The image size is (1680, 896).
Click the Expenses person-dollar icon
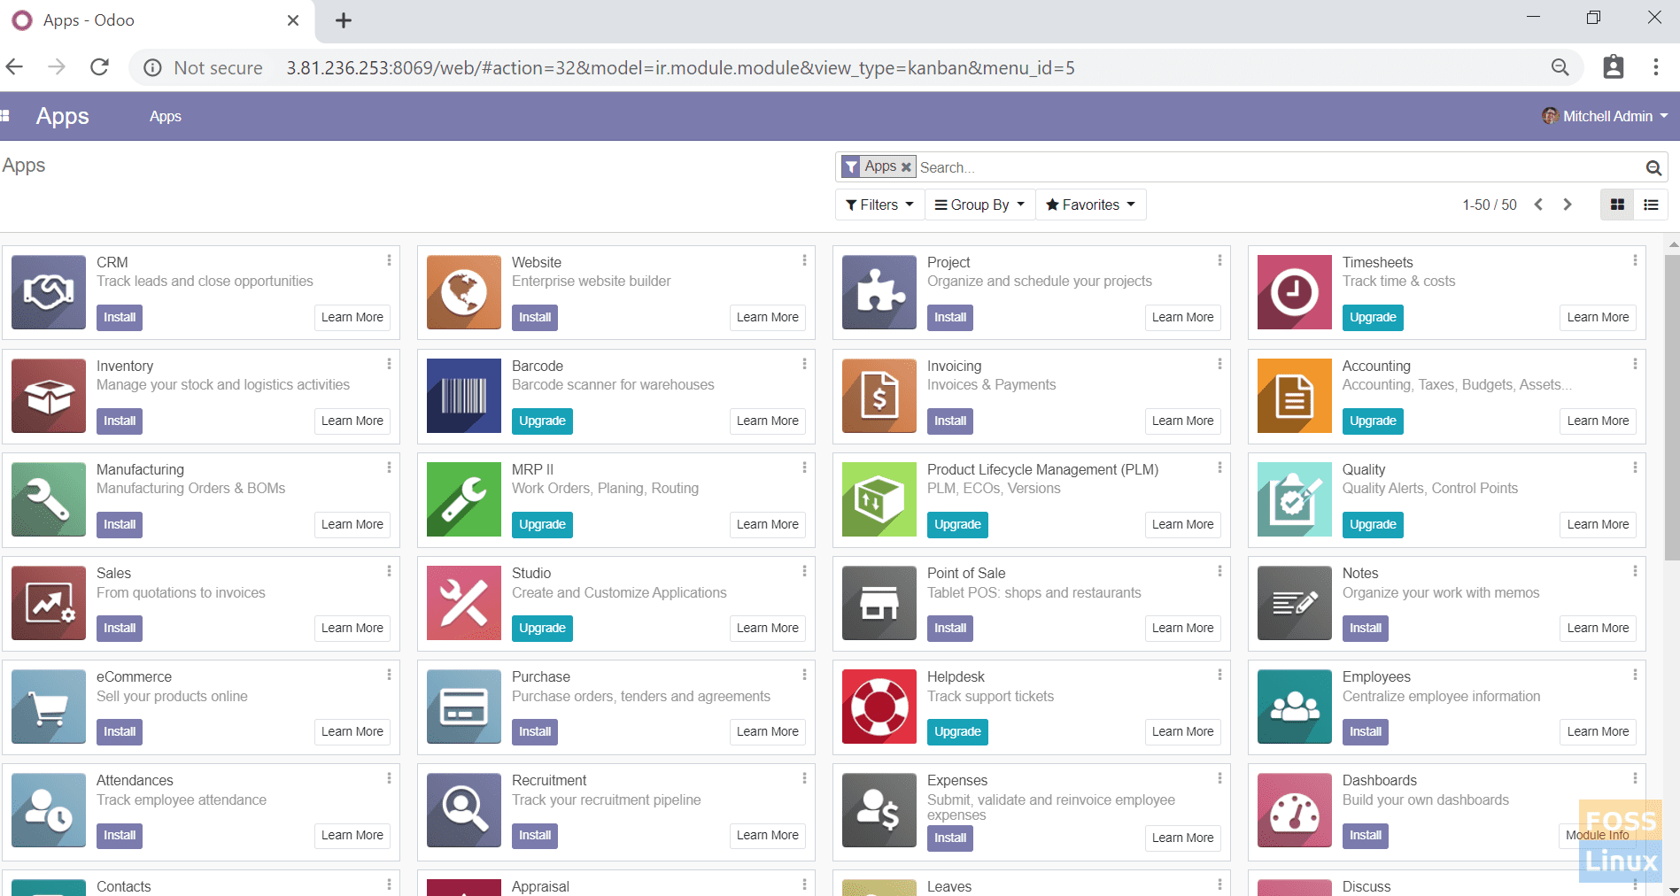pyautogui.click(x=879, y=810)
